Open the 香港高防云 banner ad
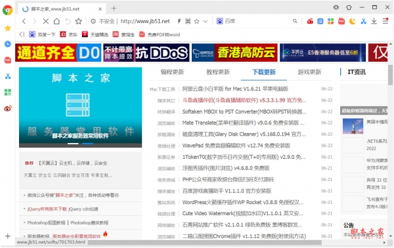Image resolution: width=394 pixels, height=248 pixels. 234,52
